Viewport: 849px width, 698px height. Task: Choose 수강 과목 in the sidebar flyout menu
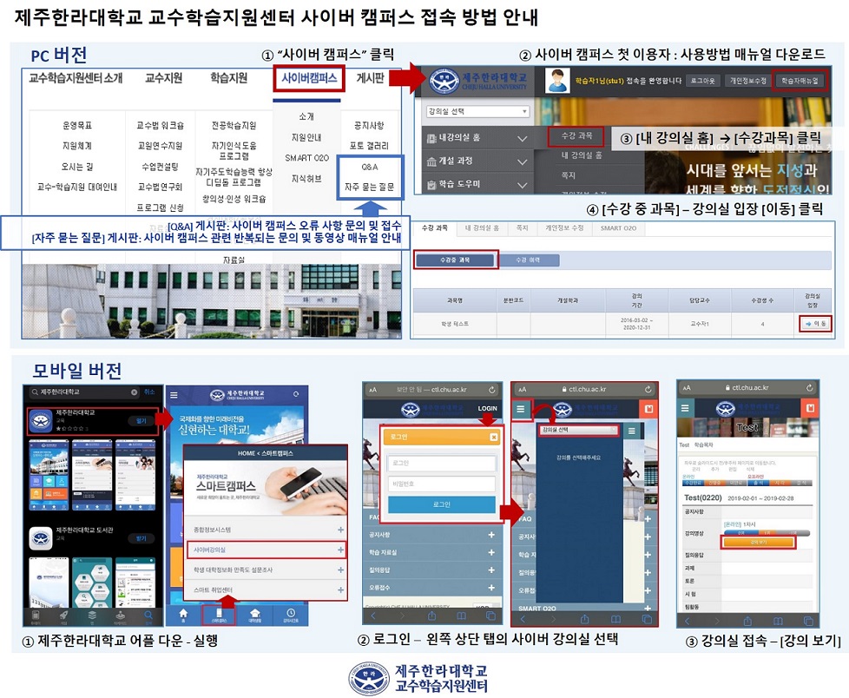click(576, 136)
